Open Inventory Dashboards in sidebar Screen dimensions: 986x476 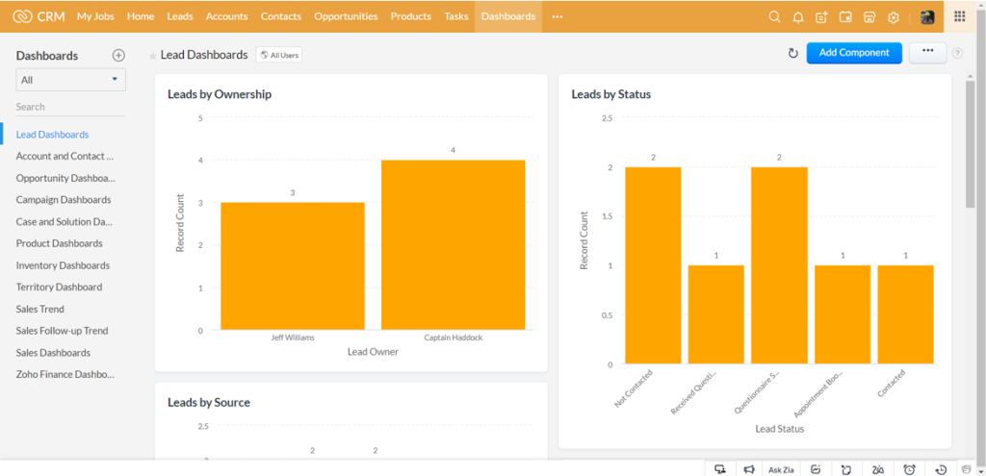click(63, 265)
